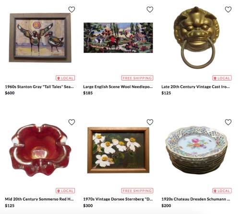The width and height of the screenshot is (240, 214).
Task: Open Mid 20th Century Sommerso Red listing
Action: [39, 199]
